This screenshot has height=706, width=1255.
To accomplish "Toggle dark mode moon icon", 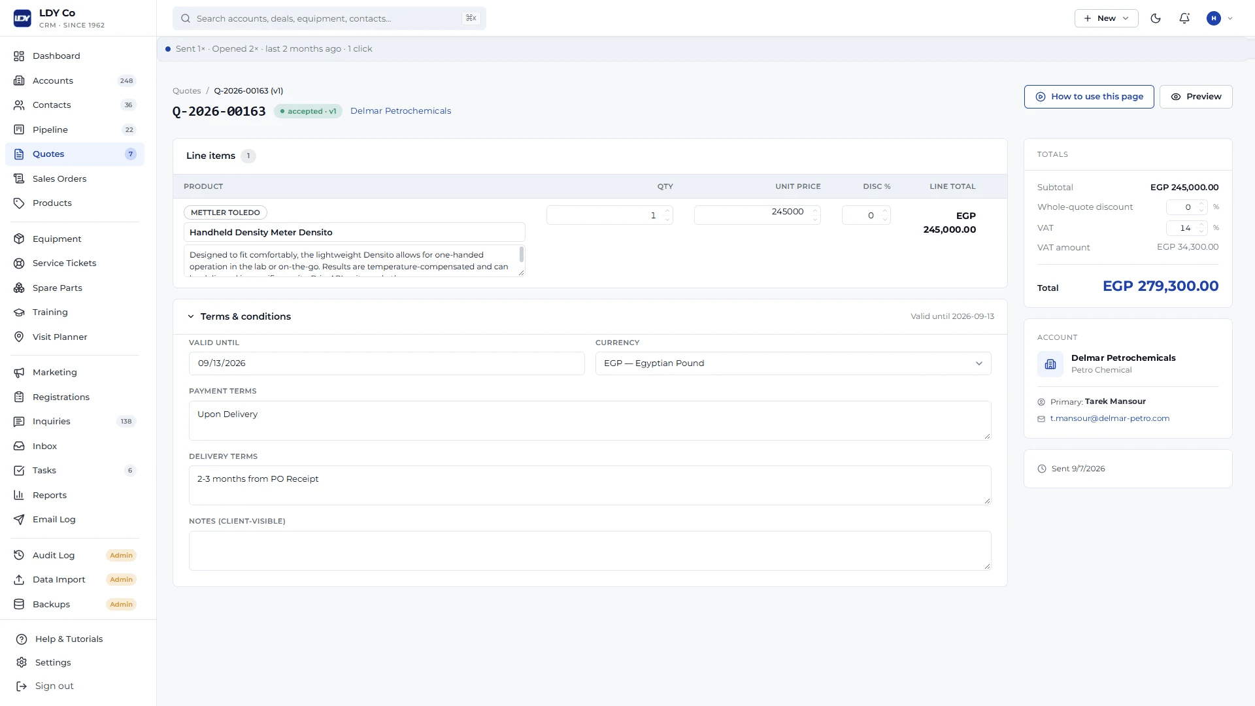I will point(1156,18).
